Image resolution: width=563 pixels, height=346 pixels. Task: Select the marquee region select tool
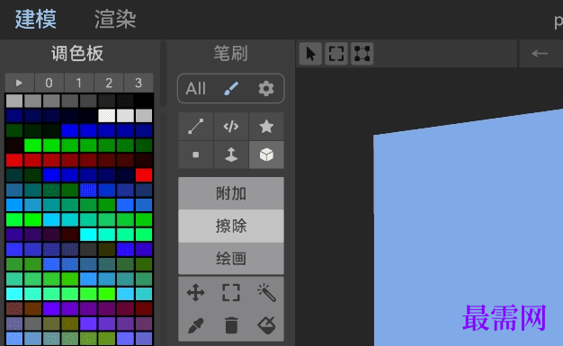point(231,293)
